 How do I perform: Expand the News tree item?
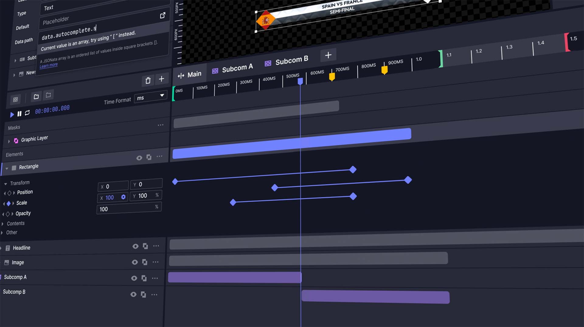point(14,75)
